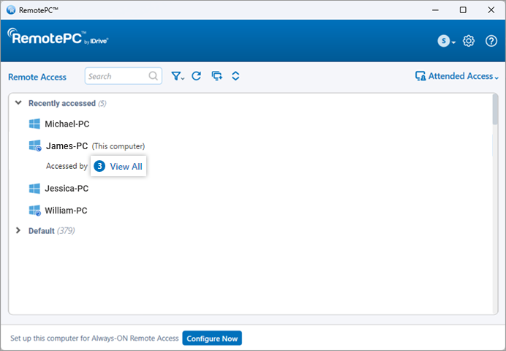Click the View All link
The height and width of the screenshot is (351, 506).
pos(126,167)
